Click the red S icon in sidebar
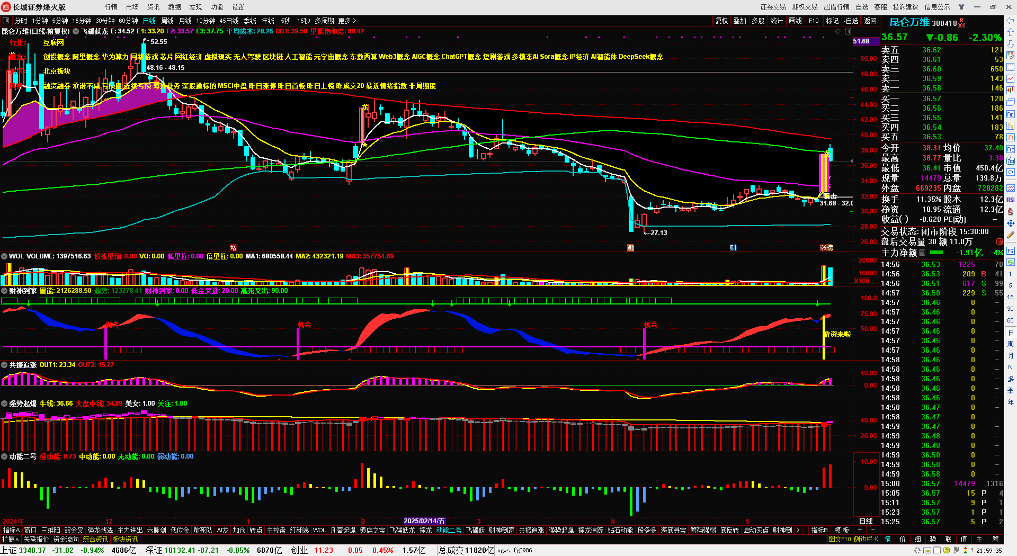Viewport: 1017px width, 556px height. click(1010, 211)
